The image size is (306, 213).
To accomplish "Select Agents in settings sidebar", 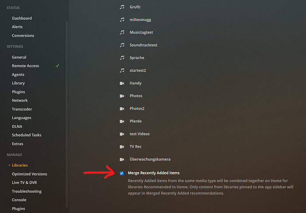I will [x=18, y=75].
